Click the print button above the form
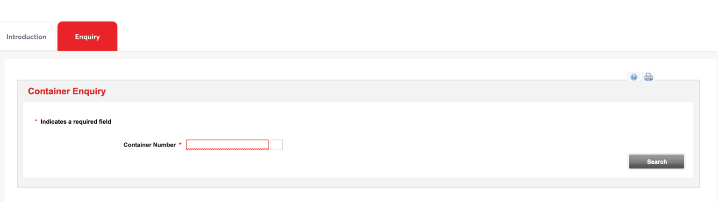 pos(648,77)
